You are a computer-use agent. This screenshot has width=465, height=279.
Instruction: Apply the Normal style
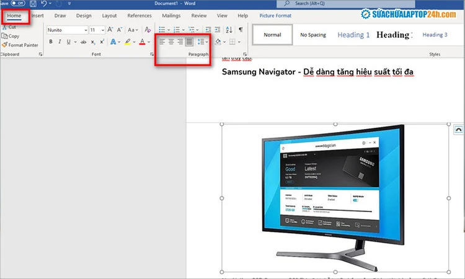pos(272,35)
